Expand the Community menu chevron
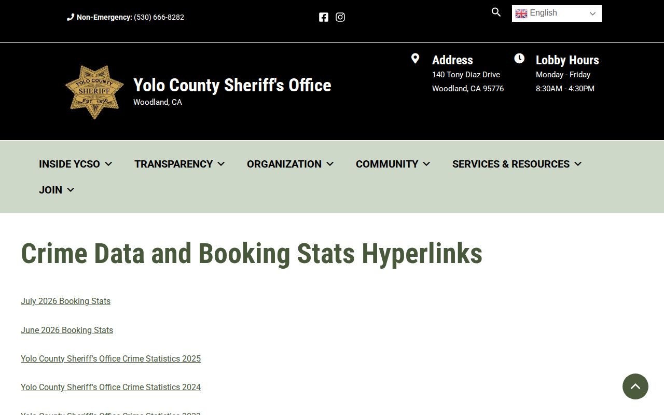Viewport: 664px width, 415px height. (426, 164)
